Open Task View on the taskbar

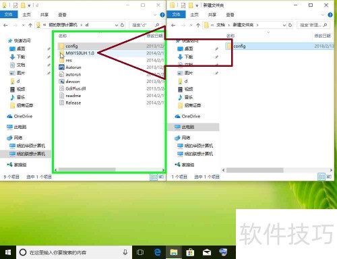[140, 252]
